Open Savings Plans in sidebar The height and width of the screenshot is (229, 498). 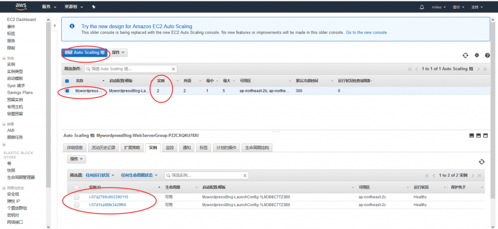19,93
